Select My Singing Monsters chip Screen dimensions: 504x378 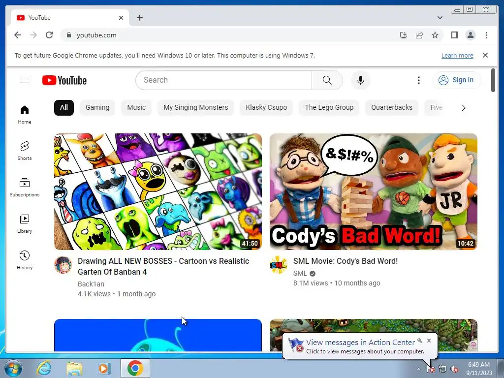196,107
